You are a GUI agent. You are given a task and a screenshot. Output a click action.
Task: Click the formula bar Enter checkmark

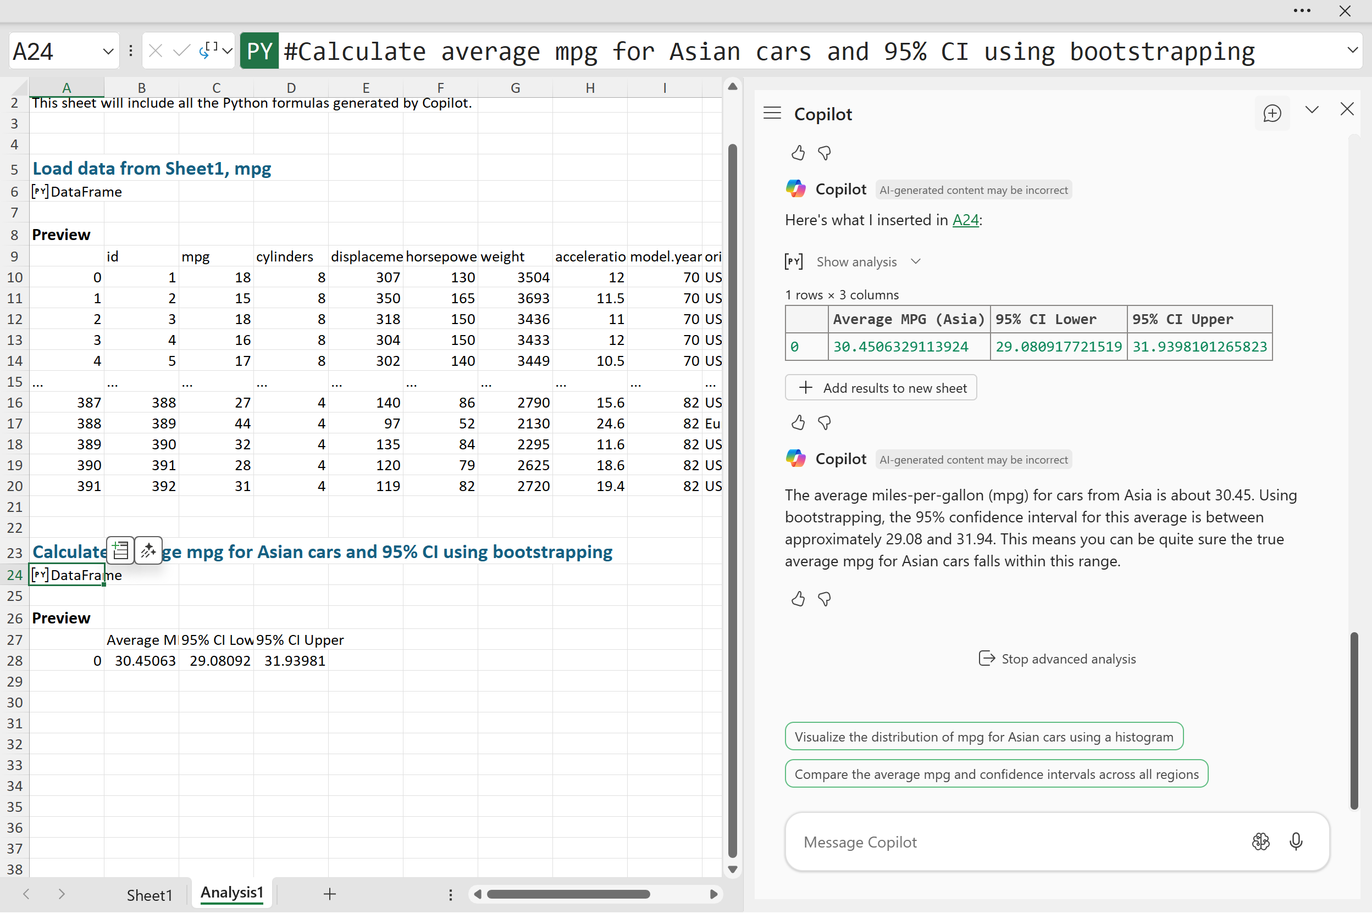click(181, 51)
